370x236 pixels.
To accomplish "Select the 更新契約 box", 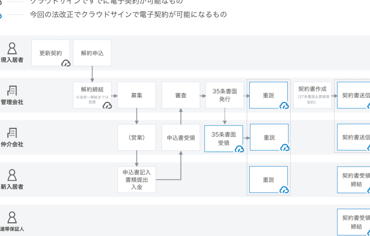I will point(50,53).
